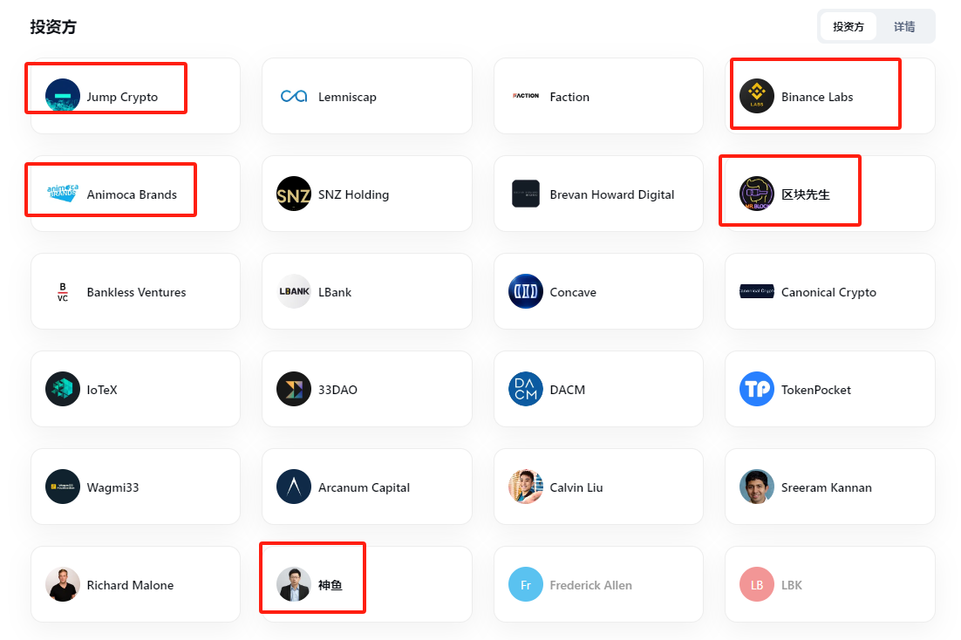Click the DACM logo icon

(x=525, y=389)
